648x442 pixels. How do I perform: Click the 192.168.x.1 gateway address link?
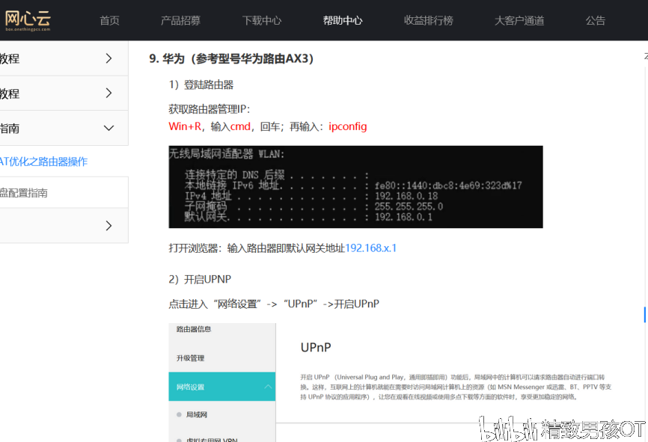pos(370,248)
